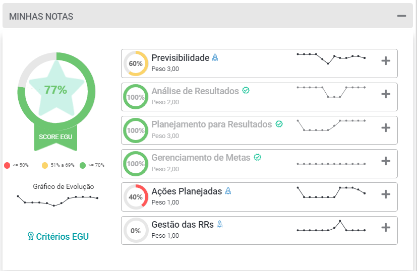Click the rocket icon beside Previsibilidade

[x=215, y=57]
